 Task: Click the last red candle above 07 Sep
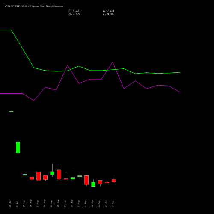[x=114, y=181]
